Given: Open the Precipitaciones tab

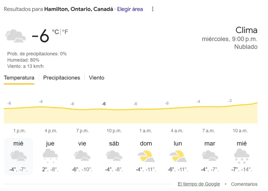Looking at the screenshot, I should tap(62, 78).
